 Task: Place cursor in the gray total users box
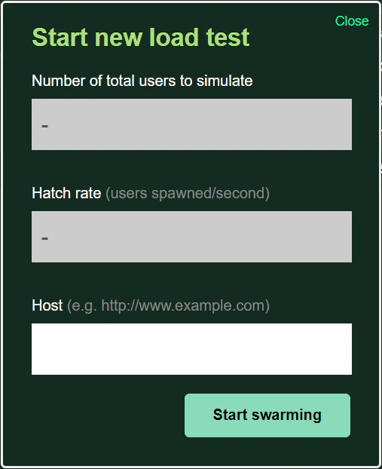pyautogui.click(x=191, y=124)
